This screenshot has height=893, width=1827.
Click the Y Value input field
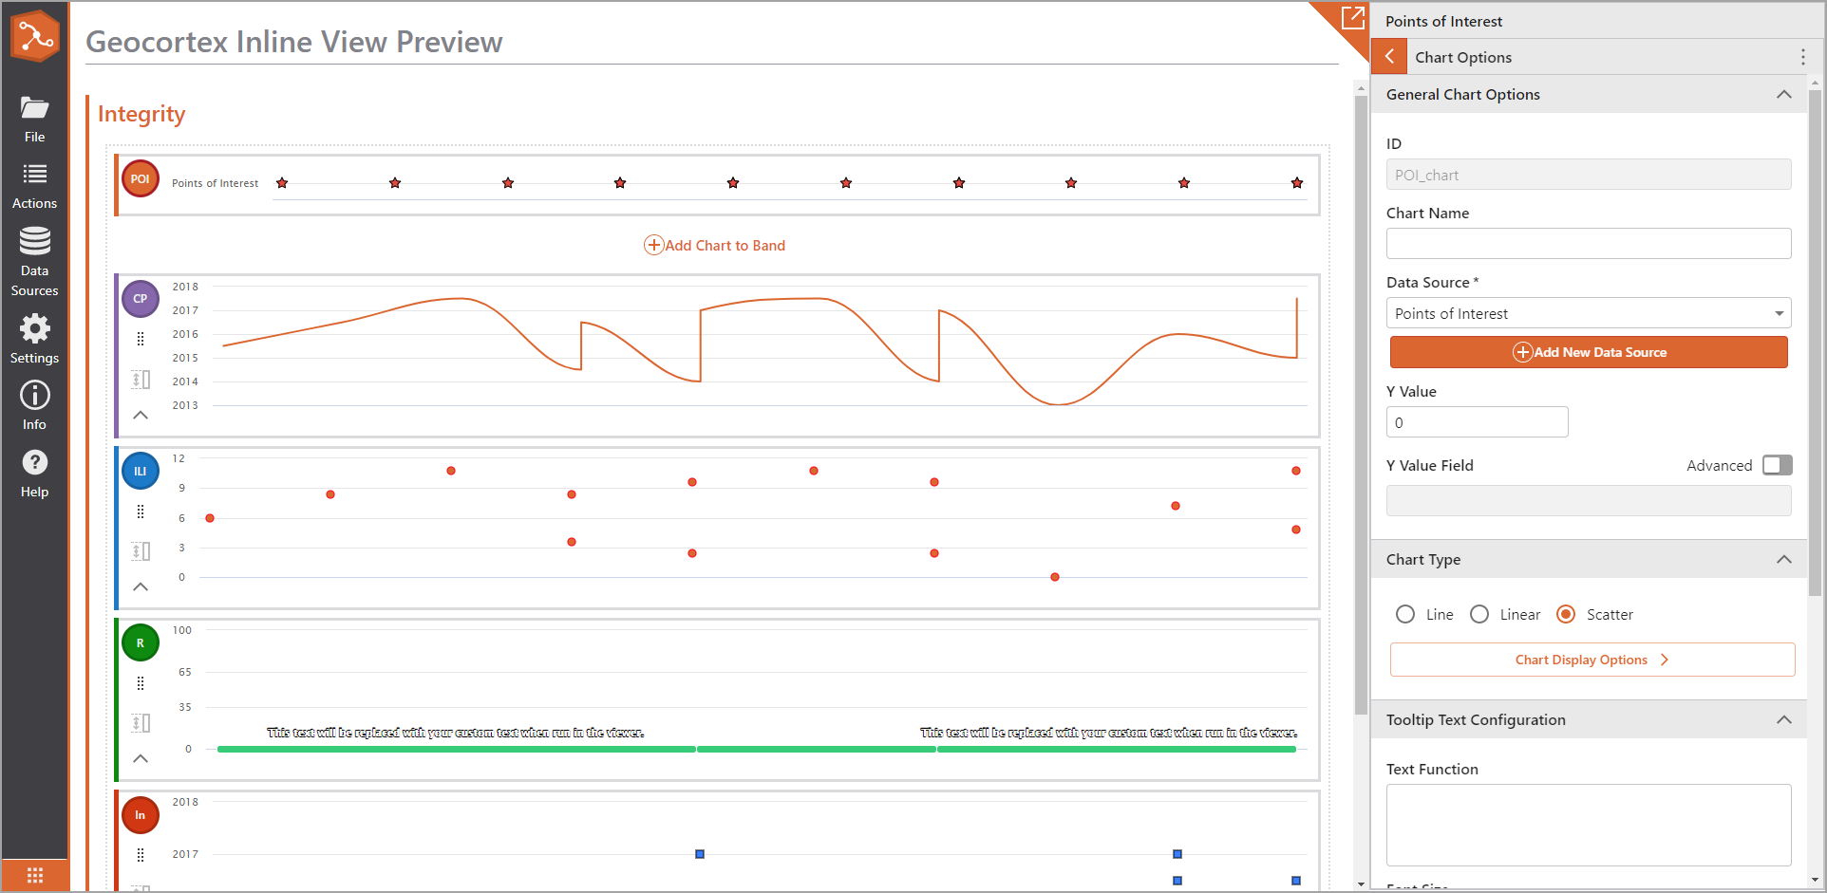[x=1478, y=422]
